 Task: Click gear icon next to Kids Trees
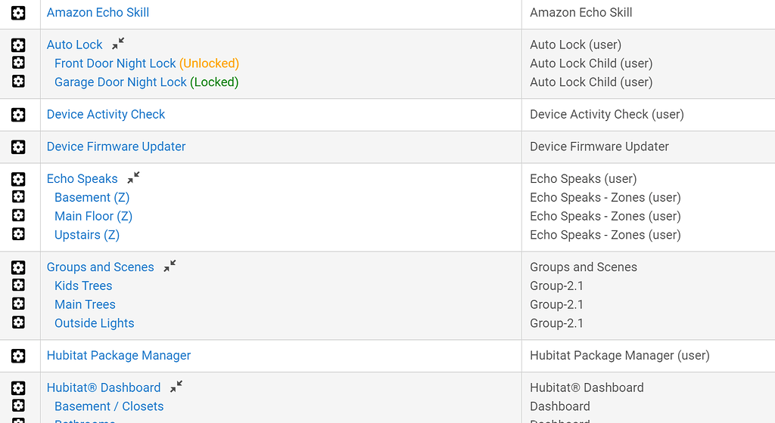(x=18, y=286)
